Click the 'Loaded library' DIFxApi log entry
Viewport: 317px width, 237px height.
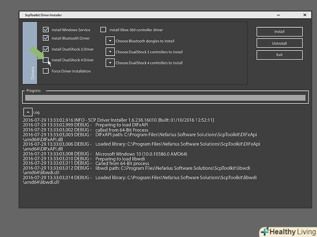click(142, 146)
